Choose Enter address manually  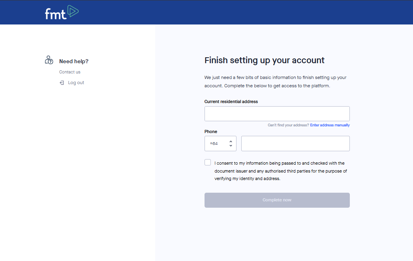(x=330, y=125)
